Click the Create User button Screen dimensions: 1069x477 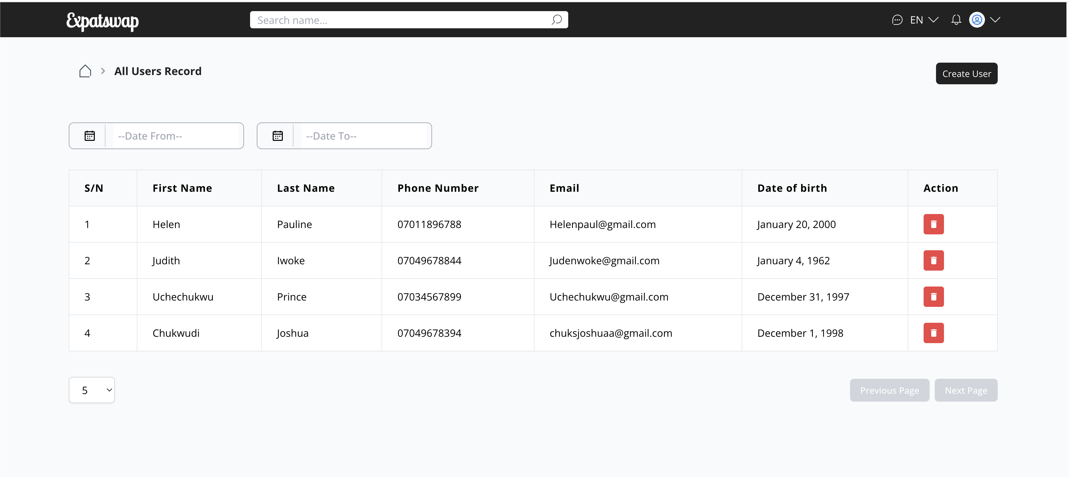click(x=966, y=73)
